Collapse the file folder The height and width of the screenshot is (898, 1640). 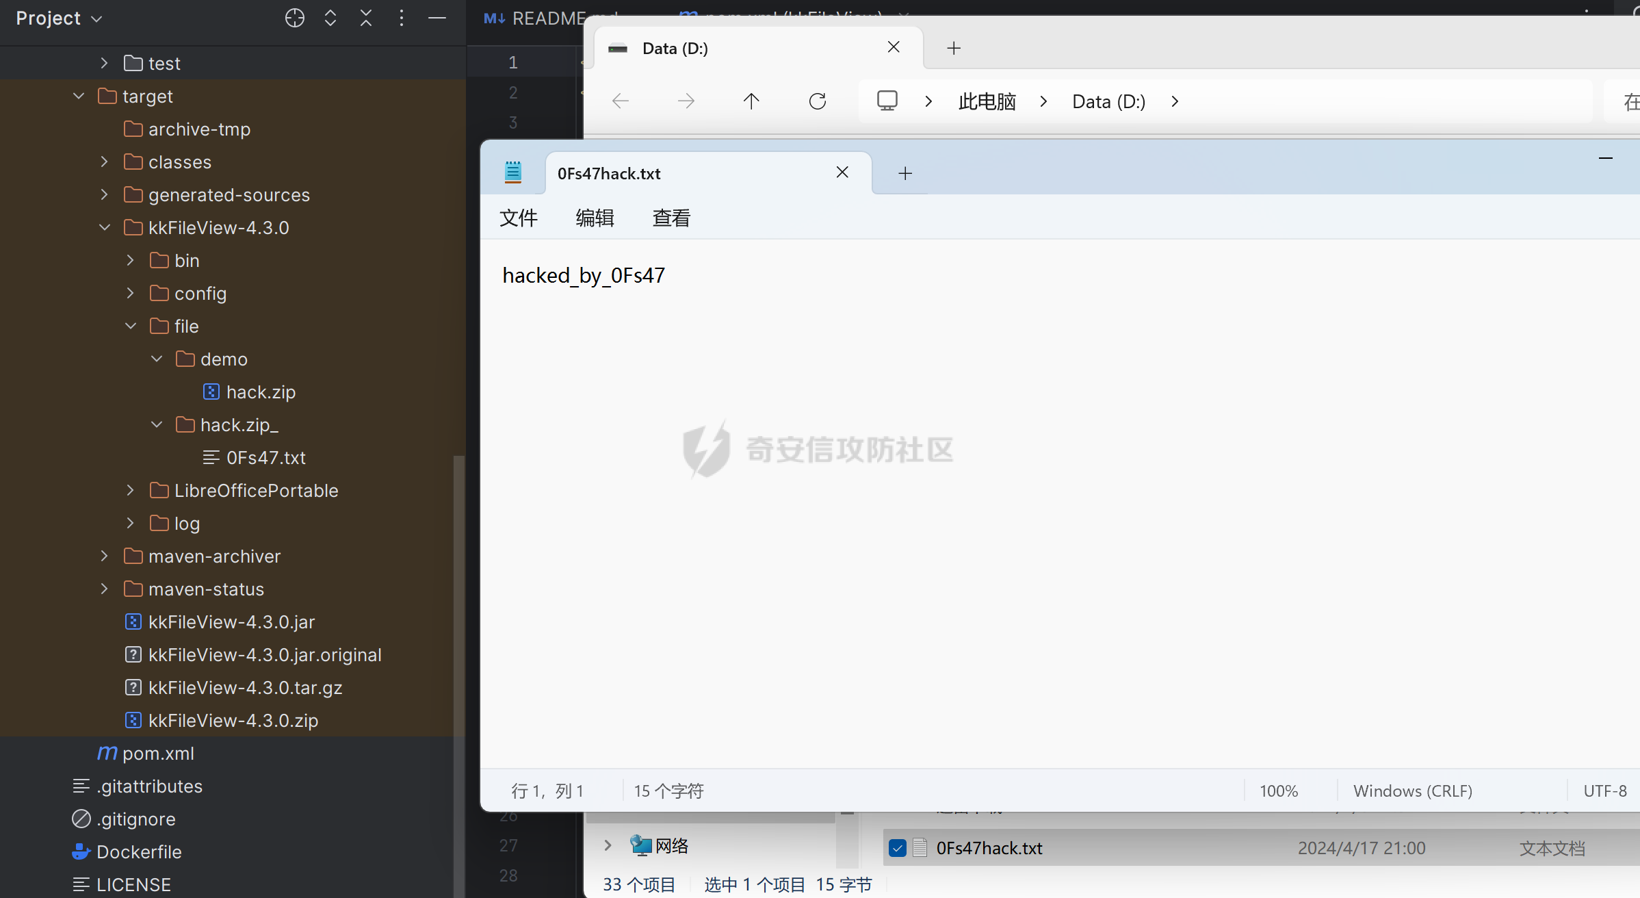[x=130, y=326]
